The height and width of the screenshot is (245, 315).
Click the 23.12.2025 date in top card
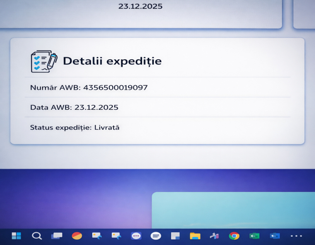pos(141,7)
